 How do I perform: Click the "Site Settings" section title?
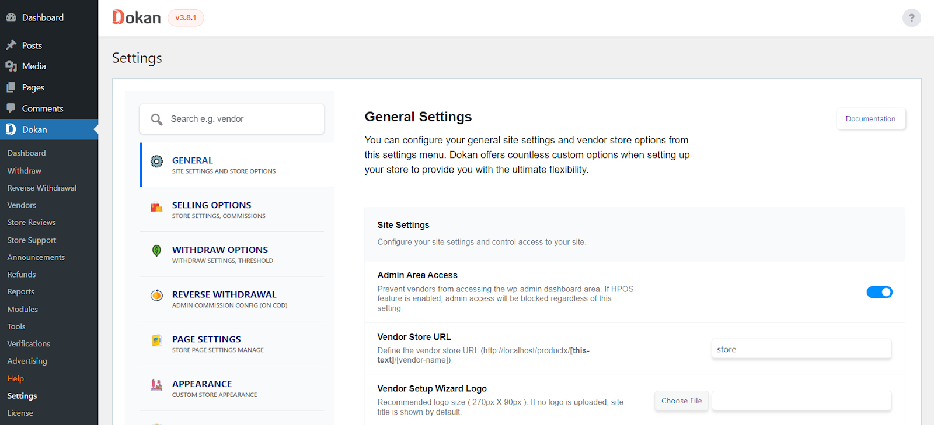403,225
